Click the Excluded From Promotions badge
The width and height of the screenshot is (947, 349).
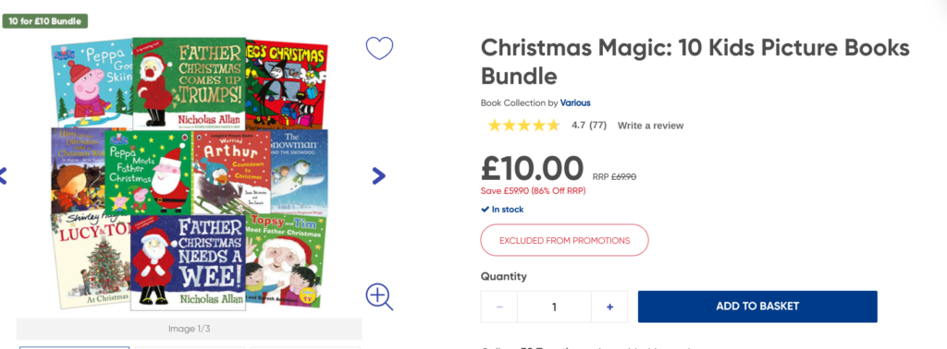[x=564, y=240]
